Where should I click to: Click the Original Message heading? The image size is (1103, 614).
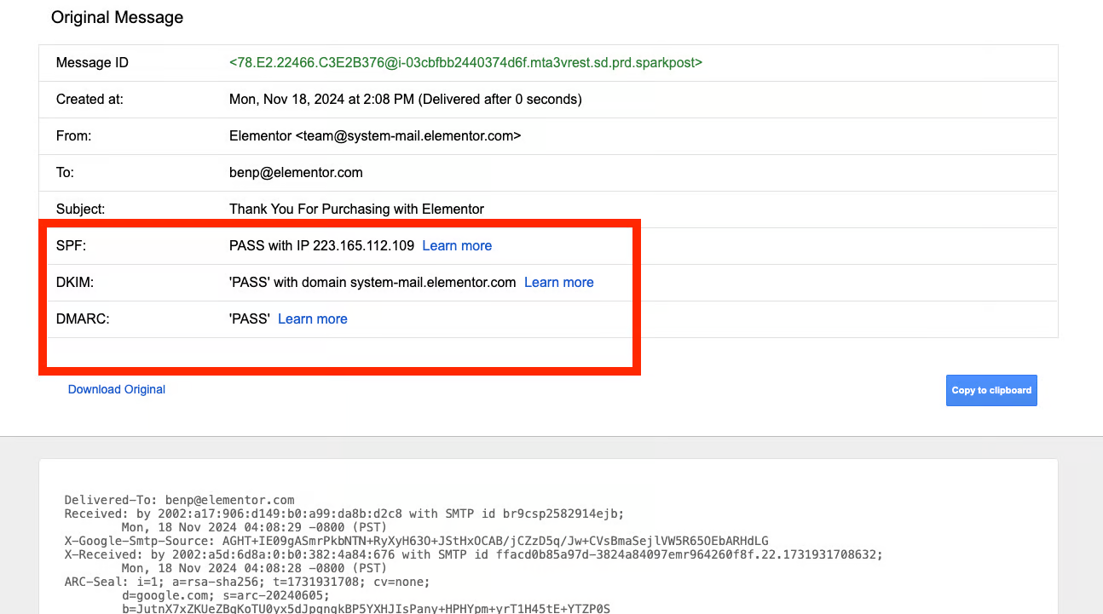(117, 17)
